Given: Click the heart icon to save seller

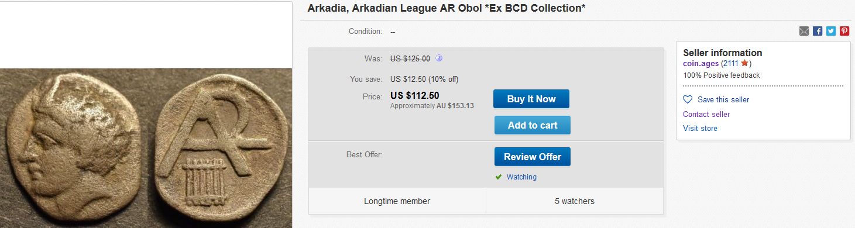Looking at the screenshot, I should [x=688, y=99].
